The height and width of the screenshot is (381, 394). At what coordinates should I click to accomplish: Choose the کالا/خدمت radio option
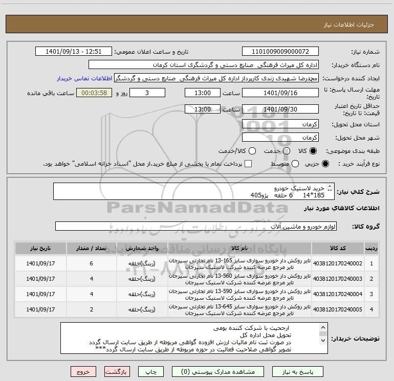[252, 151]
